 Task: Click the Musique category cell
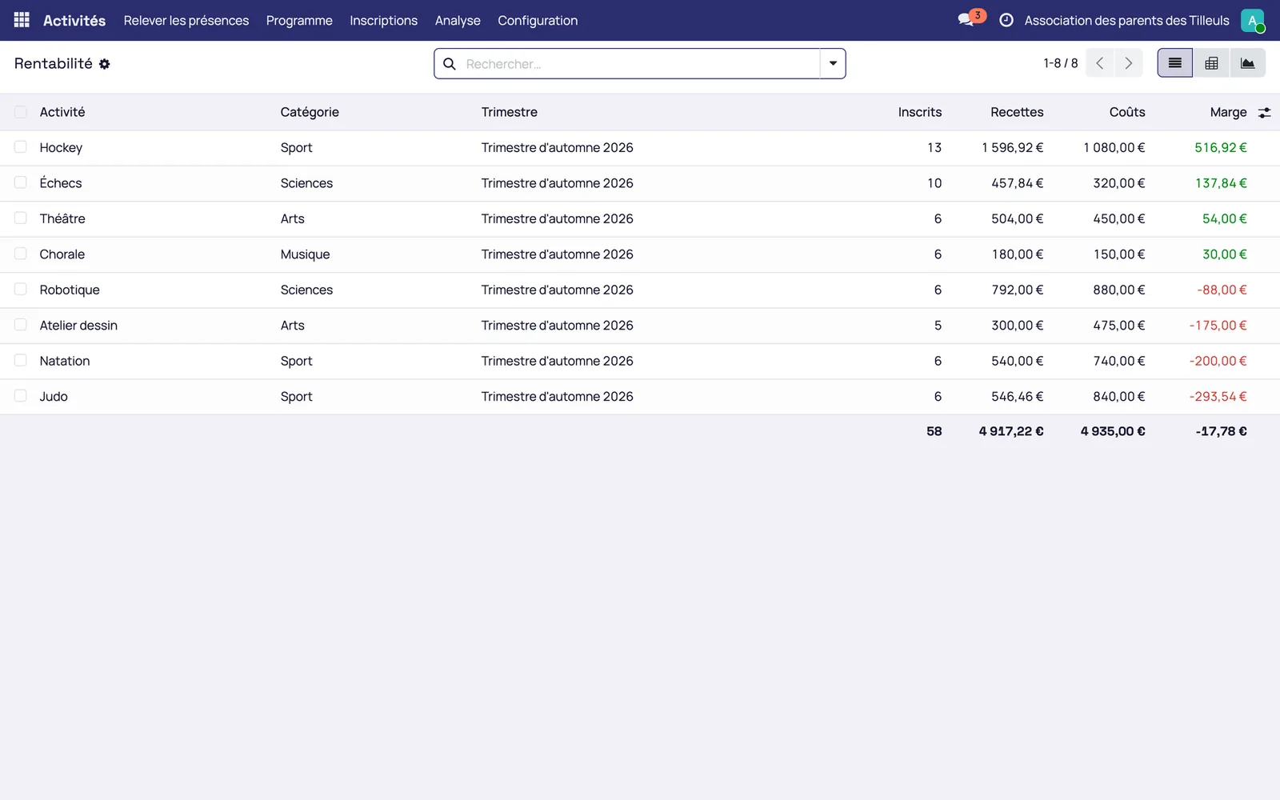click(x=305, y=254)
